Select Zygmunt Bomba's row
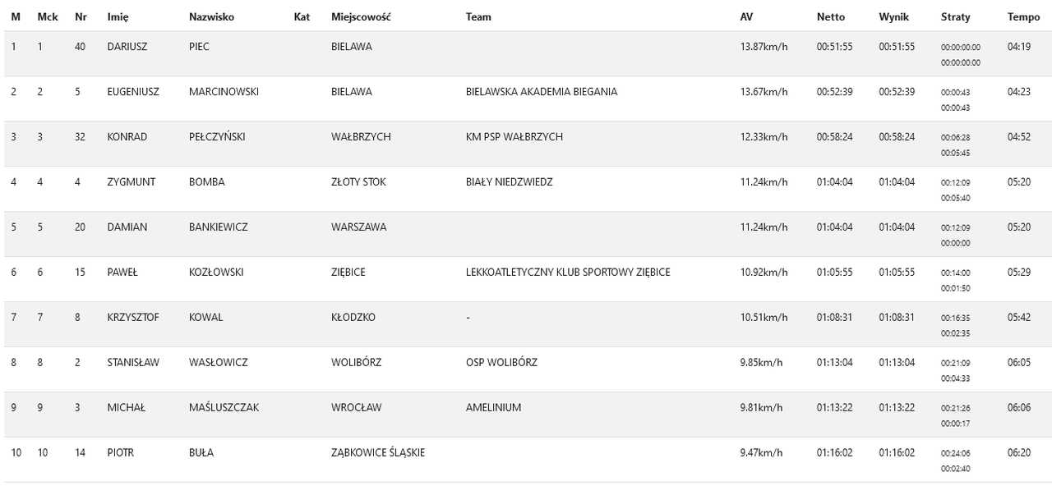1052x486 pixels. tap(526, 190)
